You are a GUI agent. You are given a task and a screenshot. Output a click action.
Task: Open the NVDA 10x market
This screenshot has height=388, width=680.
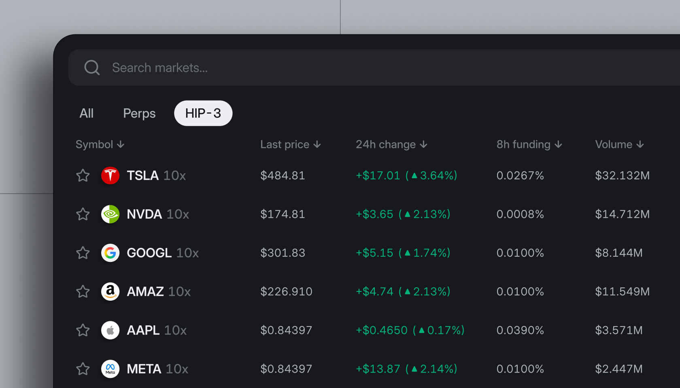click(x=158, y=214)
